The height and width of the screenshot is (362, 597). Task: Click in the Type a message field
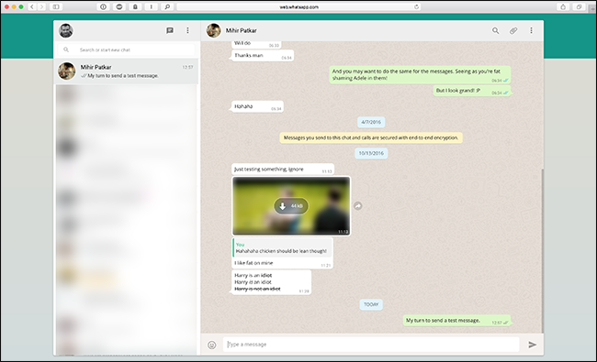pos(371,345)
